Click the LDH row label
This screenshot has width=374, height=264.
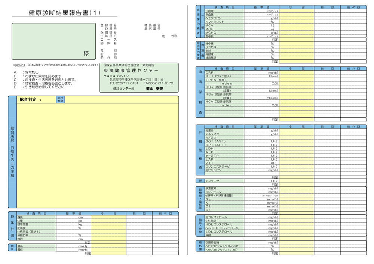pyautogui.click(x=209, y=149)
